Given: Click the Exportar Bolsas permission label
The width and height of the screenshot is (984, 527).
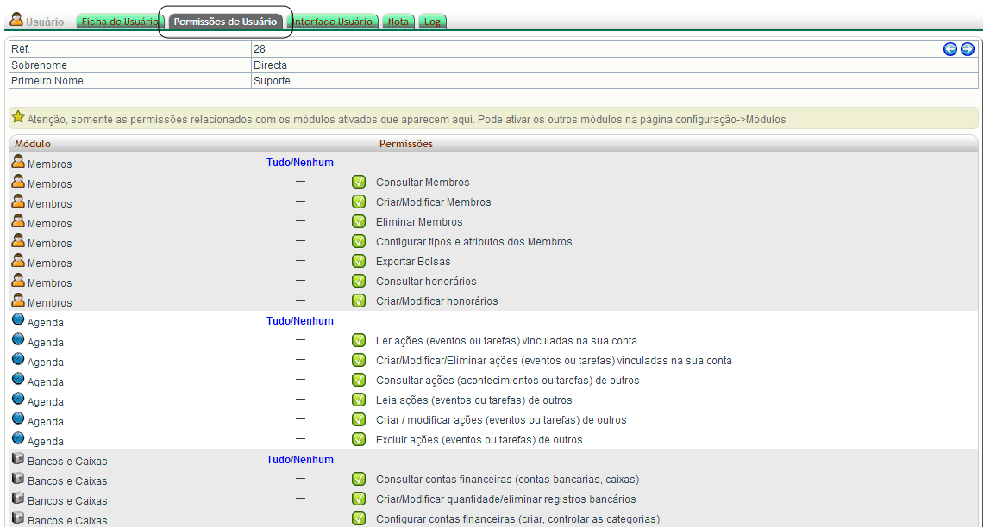Looking at the screenshot, I should pos(413,261).
